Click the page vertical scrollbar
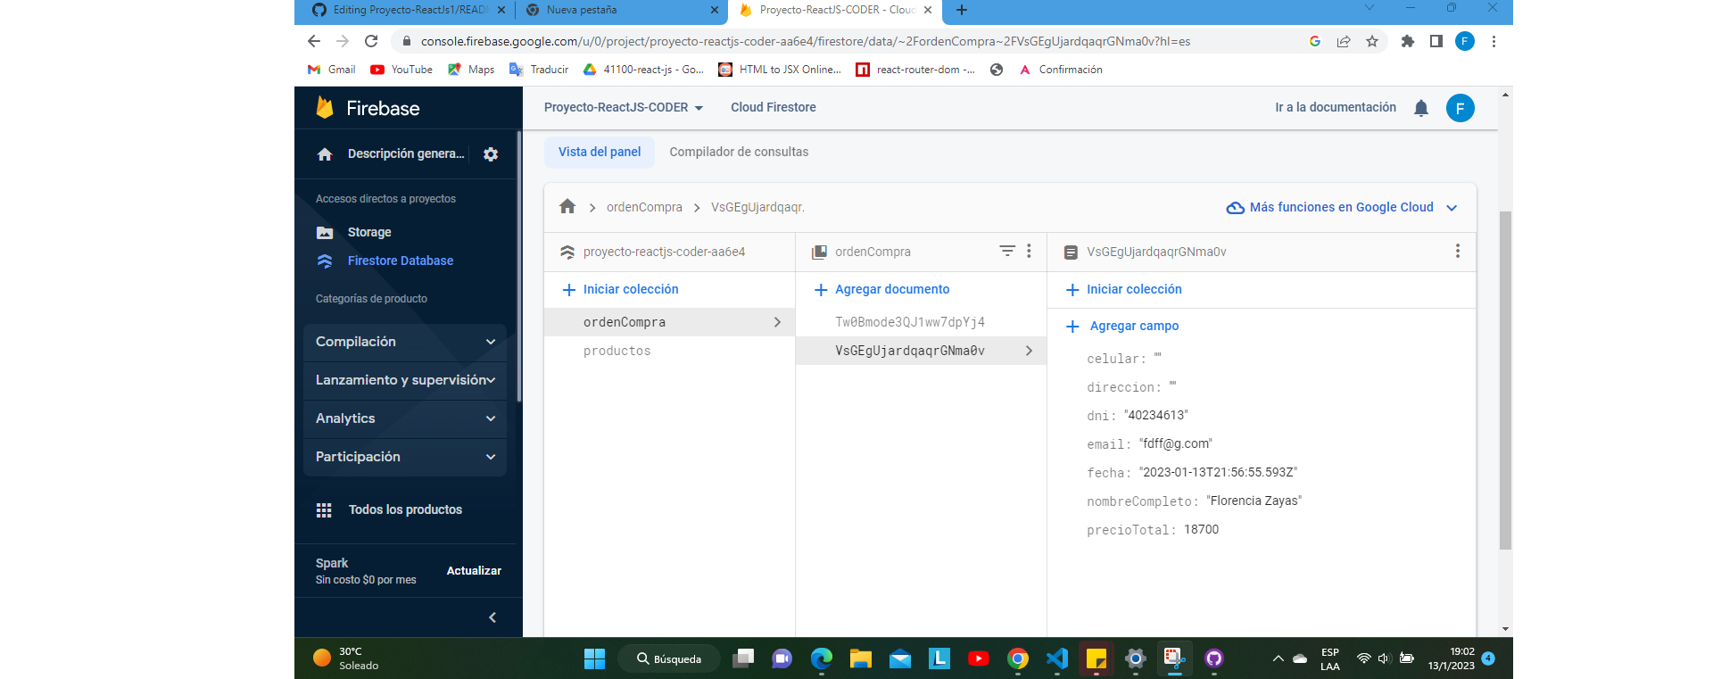Viewport: 1713px width, 679px height. [x=1506, y=380]
